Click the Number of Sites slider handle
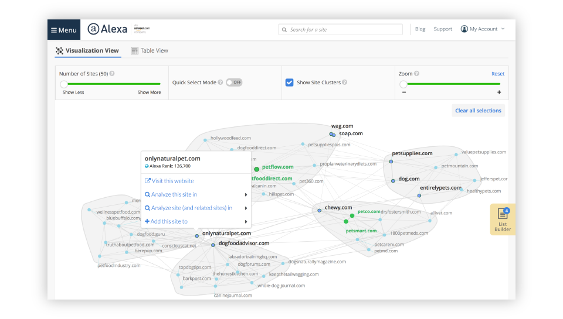This screenshot has height=319, width=563. pos(64,84)
